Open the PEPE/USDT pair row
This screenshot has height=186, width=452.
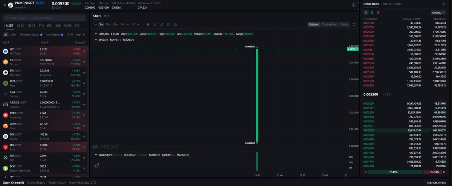click(43, 83)
